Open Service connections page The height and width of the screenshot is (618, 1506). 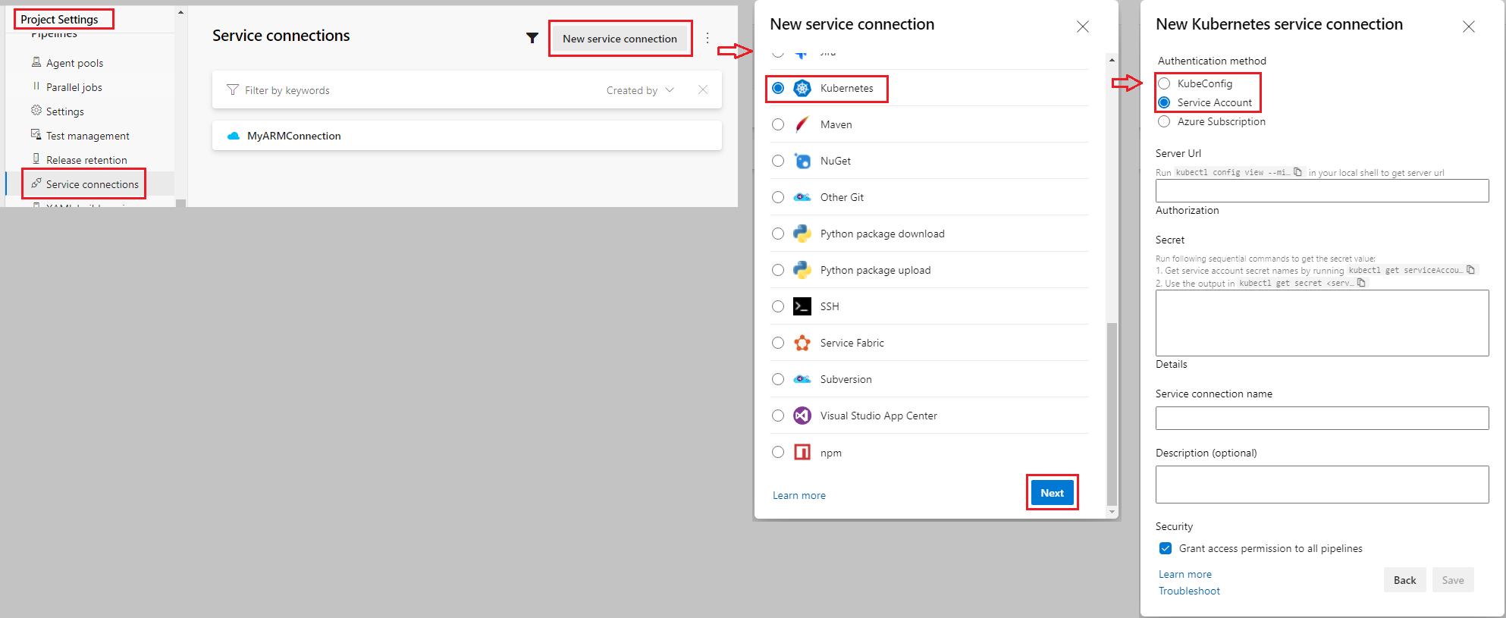point(92,184)
